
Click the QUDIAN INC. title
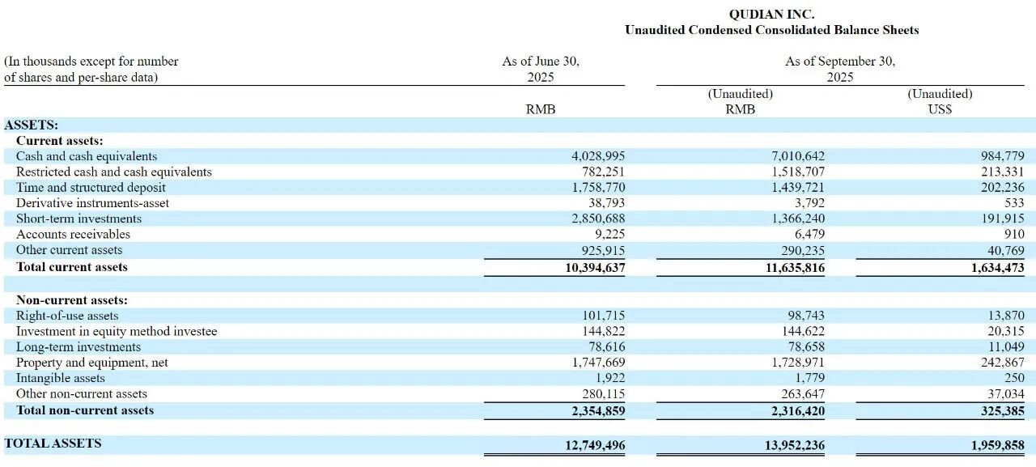[x=771, y=15]
